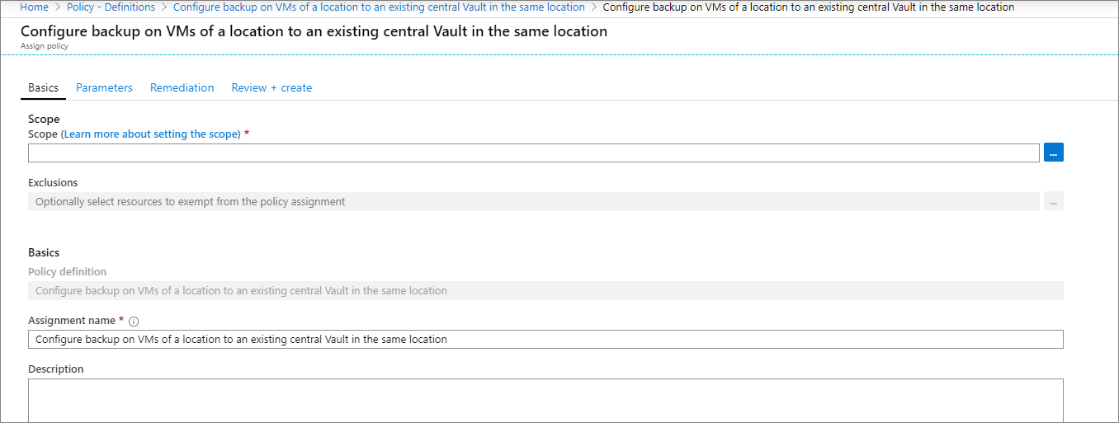Open Learn more about setting the scope
The width and height of the screenshot is (1119, 423).
[x=151, y=134]
